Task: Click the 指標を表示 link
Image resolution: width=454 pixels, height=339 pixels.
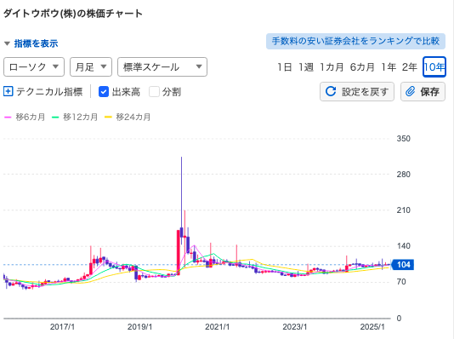Action: point(36,43)
